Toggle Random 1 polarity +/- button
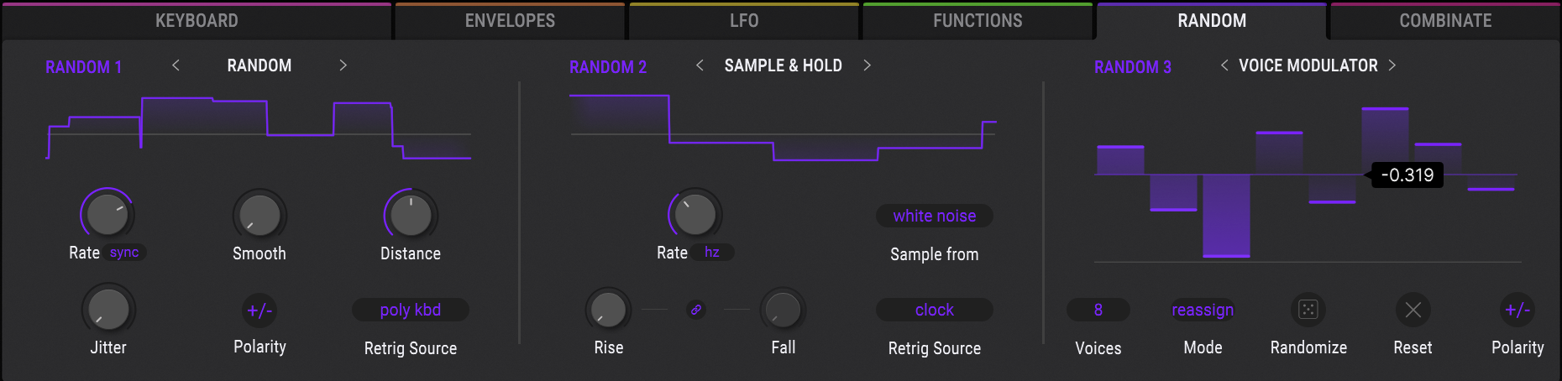The height and width of the screenshot is (381, 1562). tap(259, 311)
